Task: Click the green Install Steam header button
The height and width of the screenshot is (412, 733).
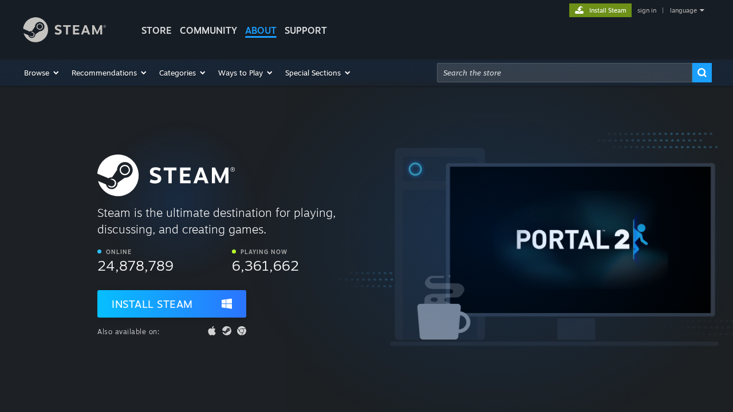Action: [600, 10]
